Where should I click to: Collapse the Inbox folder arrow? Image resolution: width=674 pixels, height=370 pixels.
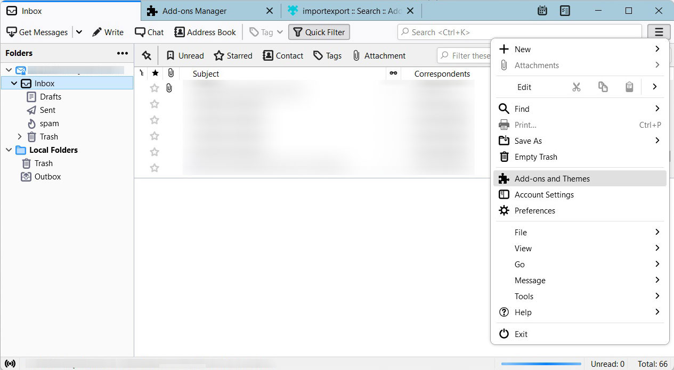coord(14,84)
